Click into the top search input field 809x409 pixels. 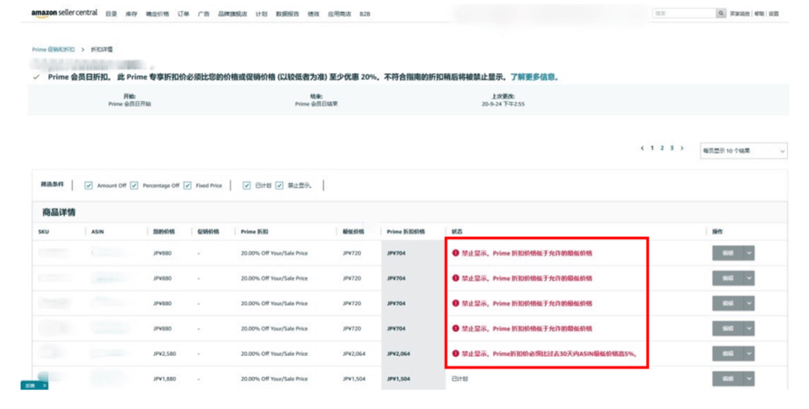tap(683, 13)
